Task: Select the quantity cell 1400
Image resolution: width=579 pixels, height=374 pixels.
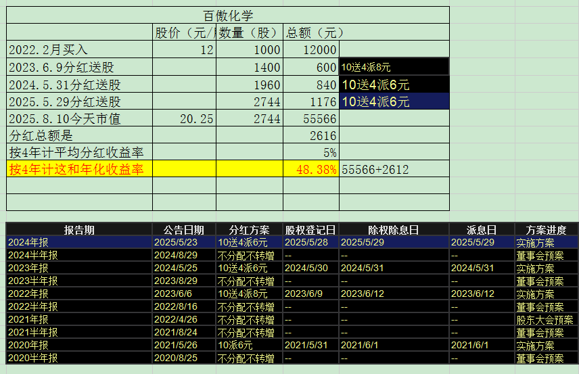Action: point(250,67)
